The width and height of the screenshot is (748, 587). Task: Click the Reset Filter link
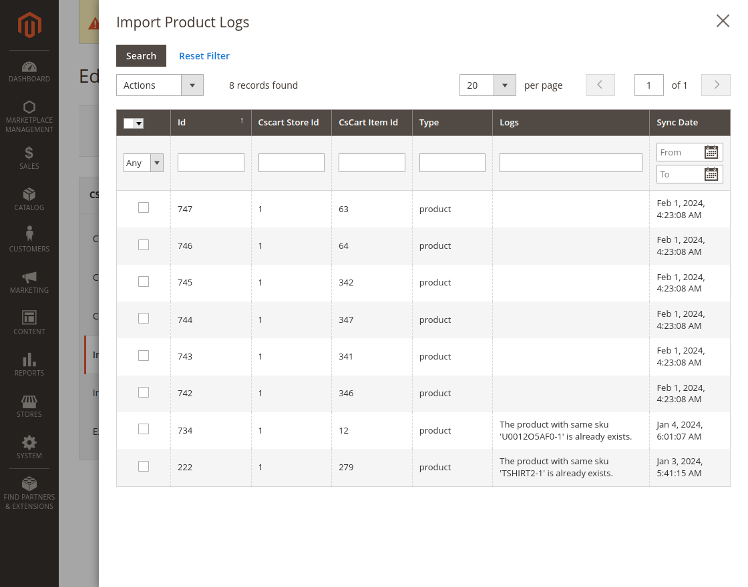(x=204, y=56)
